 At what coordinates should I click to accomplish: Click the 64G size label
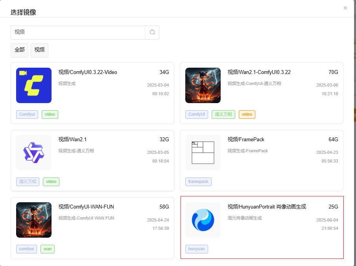click(x=333, y=139)
